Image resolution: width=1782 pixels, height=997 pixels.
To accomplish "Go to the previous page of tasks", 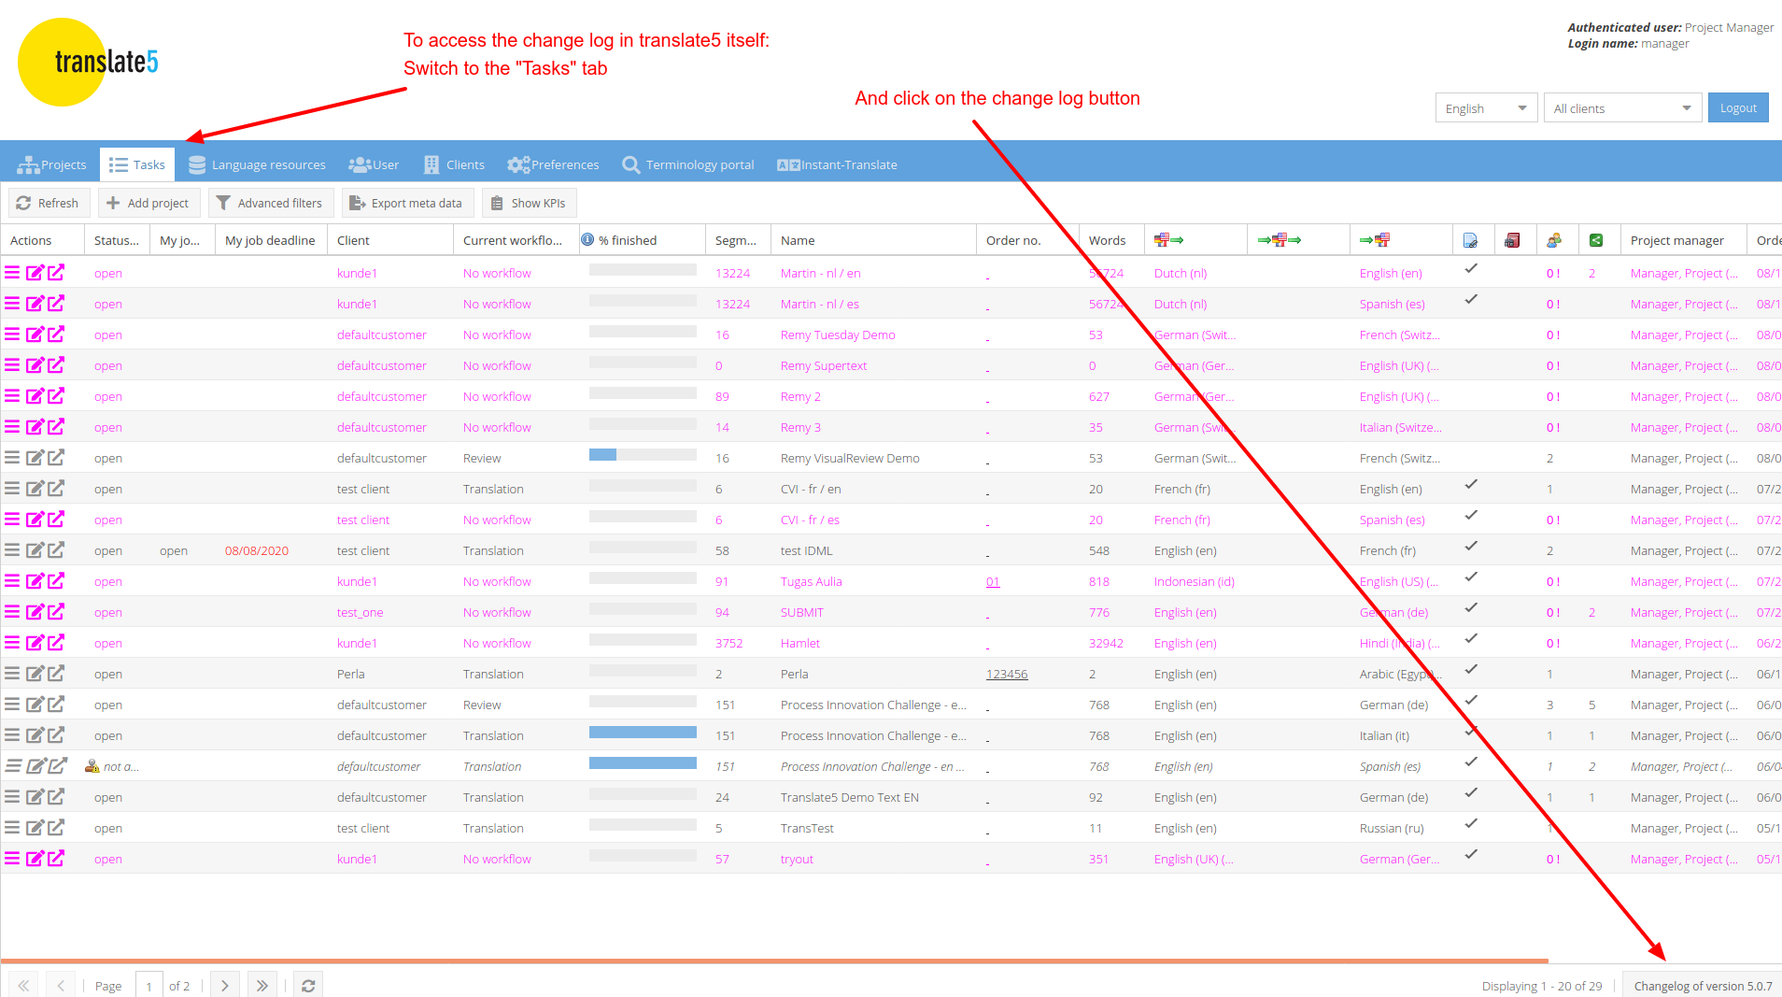I will [61, 985].
